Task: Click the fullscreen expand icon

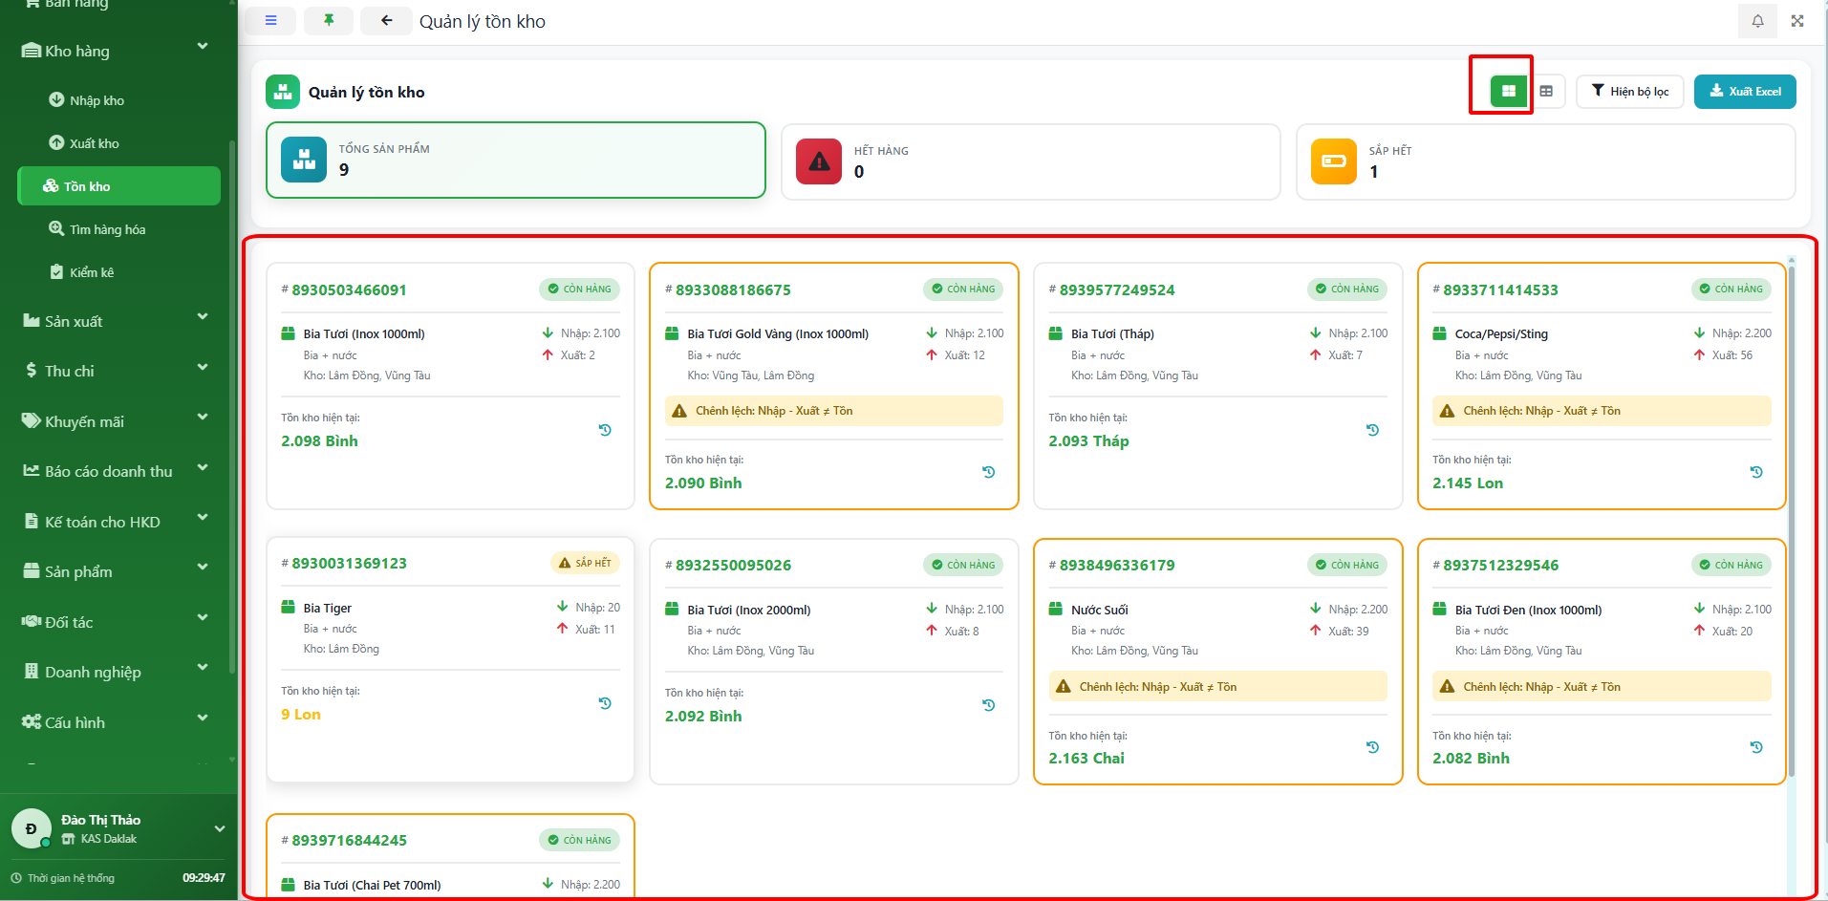Action: 1797,21
